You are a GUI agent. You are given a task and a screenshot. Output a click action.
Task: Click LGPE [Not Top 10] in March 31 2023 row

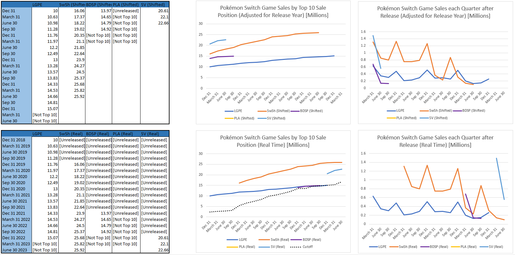(45, 244)
